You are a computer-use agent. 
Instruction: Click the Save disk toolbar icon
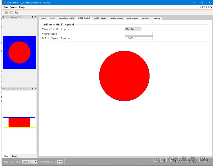click(x=17, y=12)
